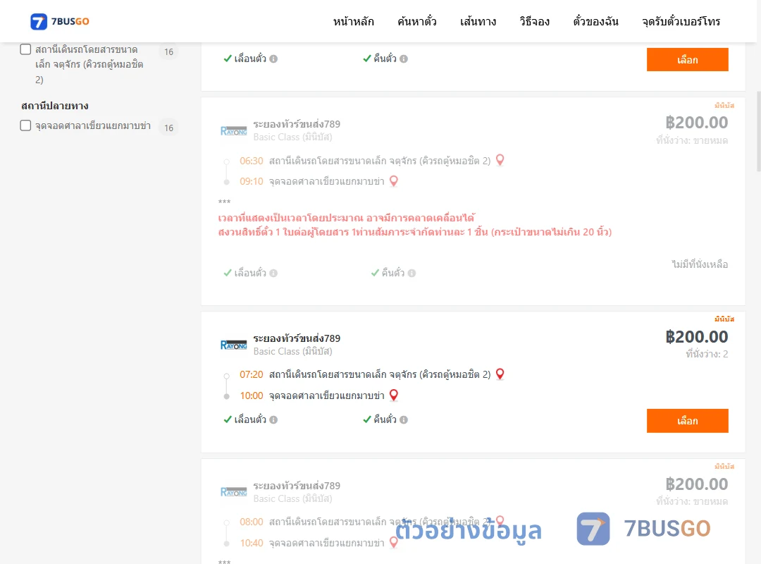Open the จุดรับตั๋วเบอร์โทร menu item

681,21
